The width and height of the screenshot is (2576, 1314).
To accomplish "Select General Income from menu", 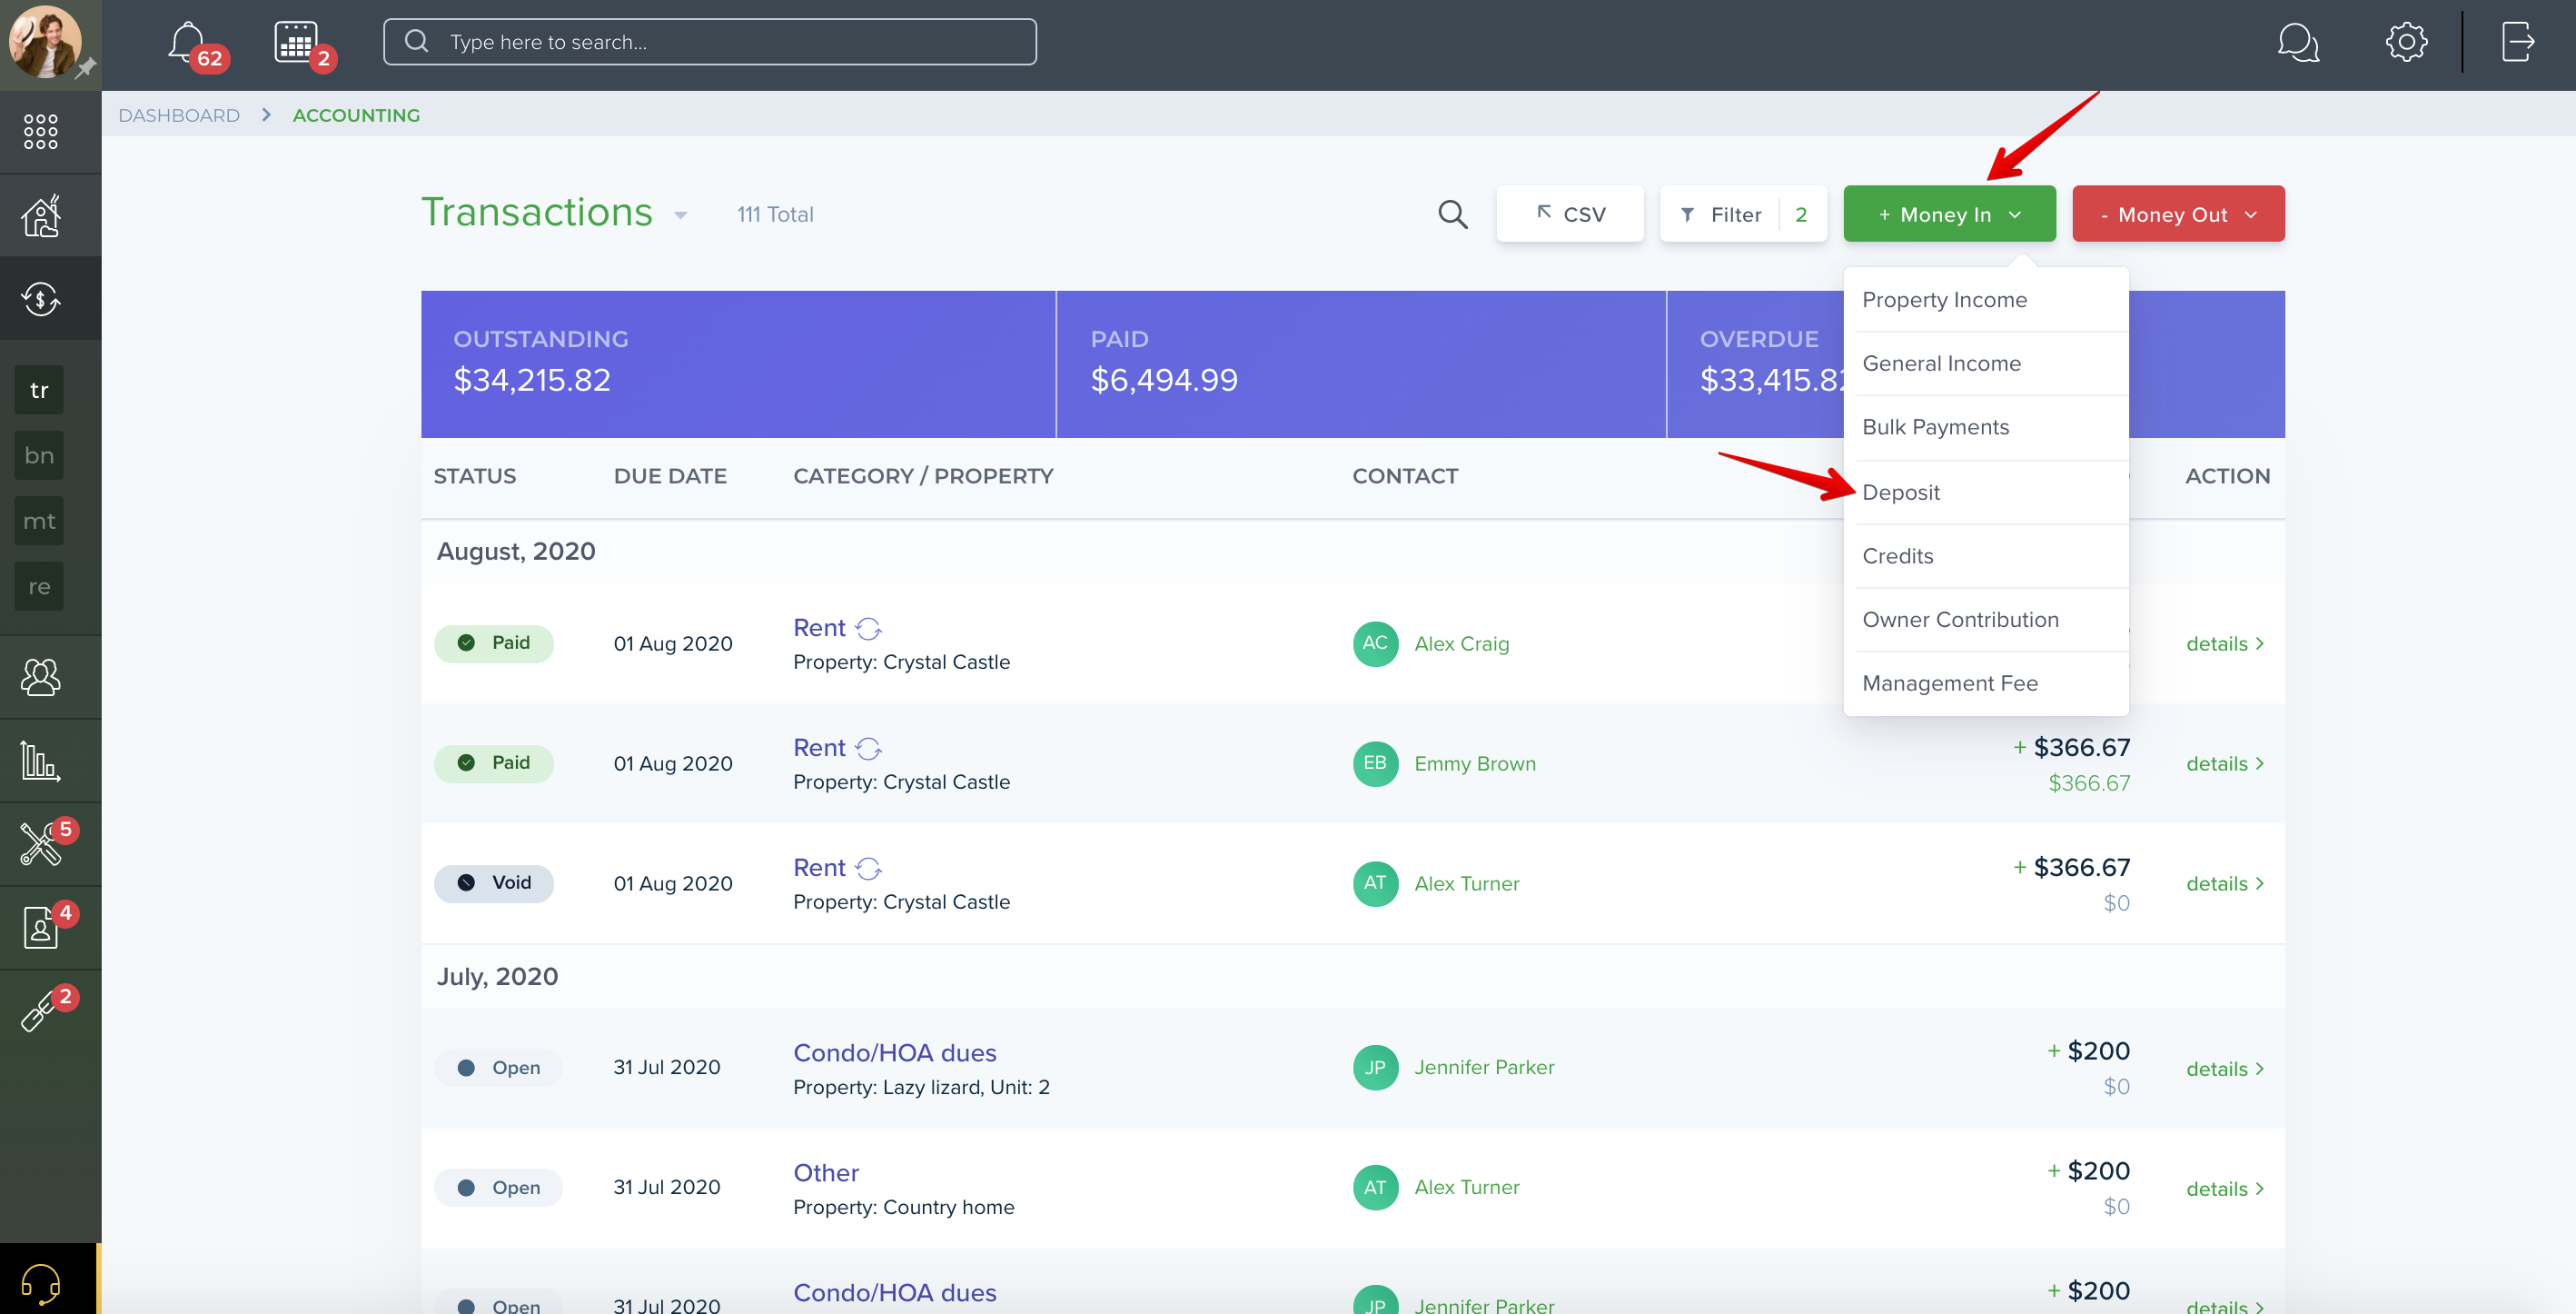I will 1941,363.
